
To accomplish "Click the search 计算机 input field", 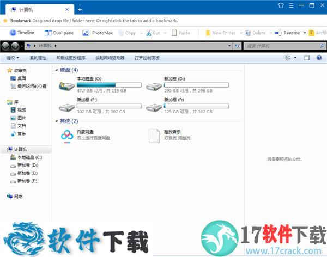I will [x=282, y=46].
